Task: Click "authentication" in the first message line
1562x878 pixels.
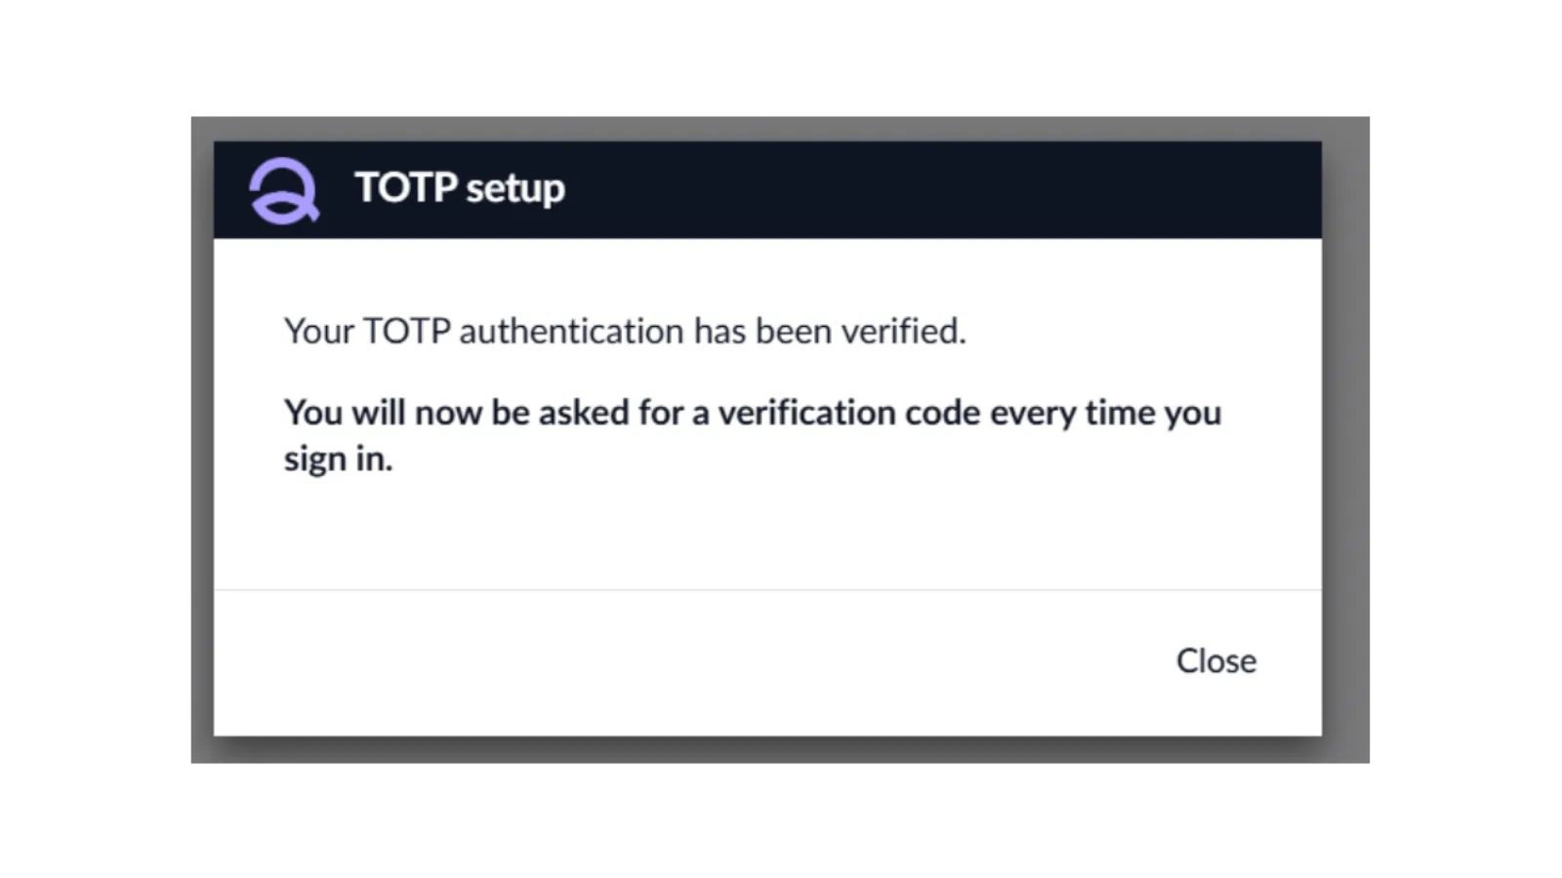Action: tap(571, 332)
